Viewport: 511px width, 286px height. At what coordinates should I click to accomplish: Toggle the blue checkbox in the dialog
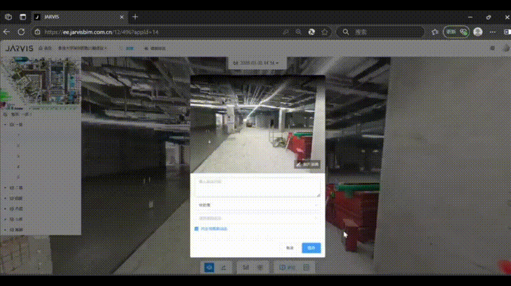tap(196, 229)
